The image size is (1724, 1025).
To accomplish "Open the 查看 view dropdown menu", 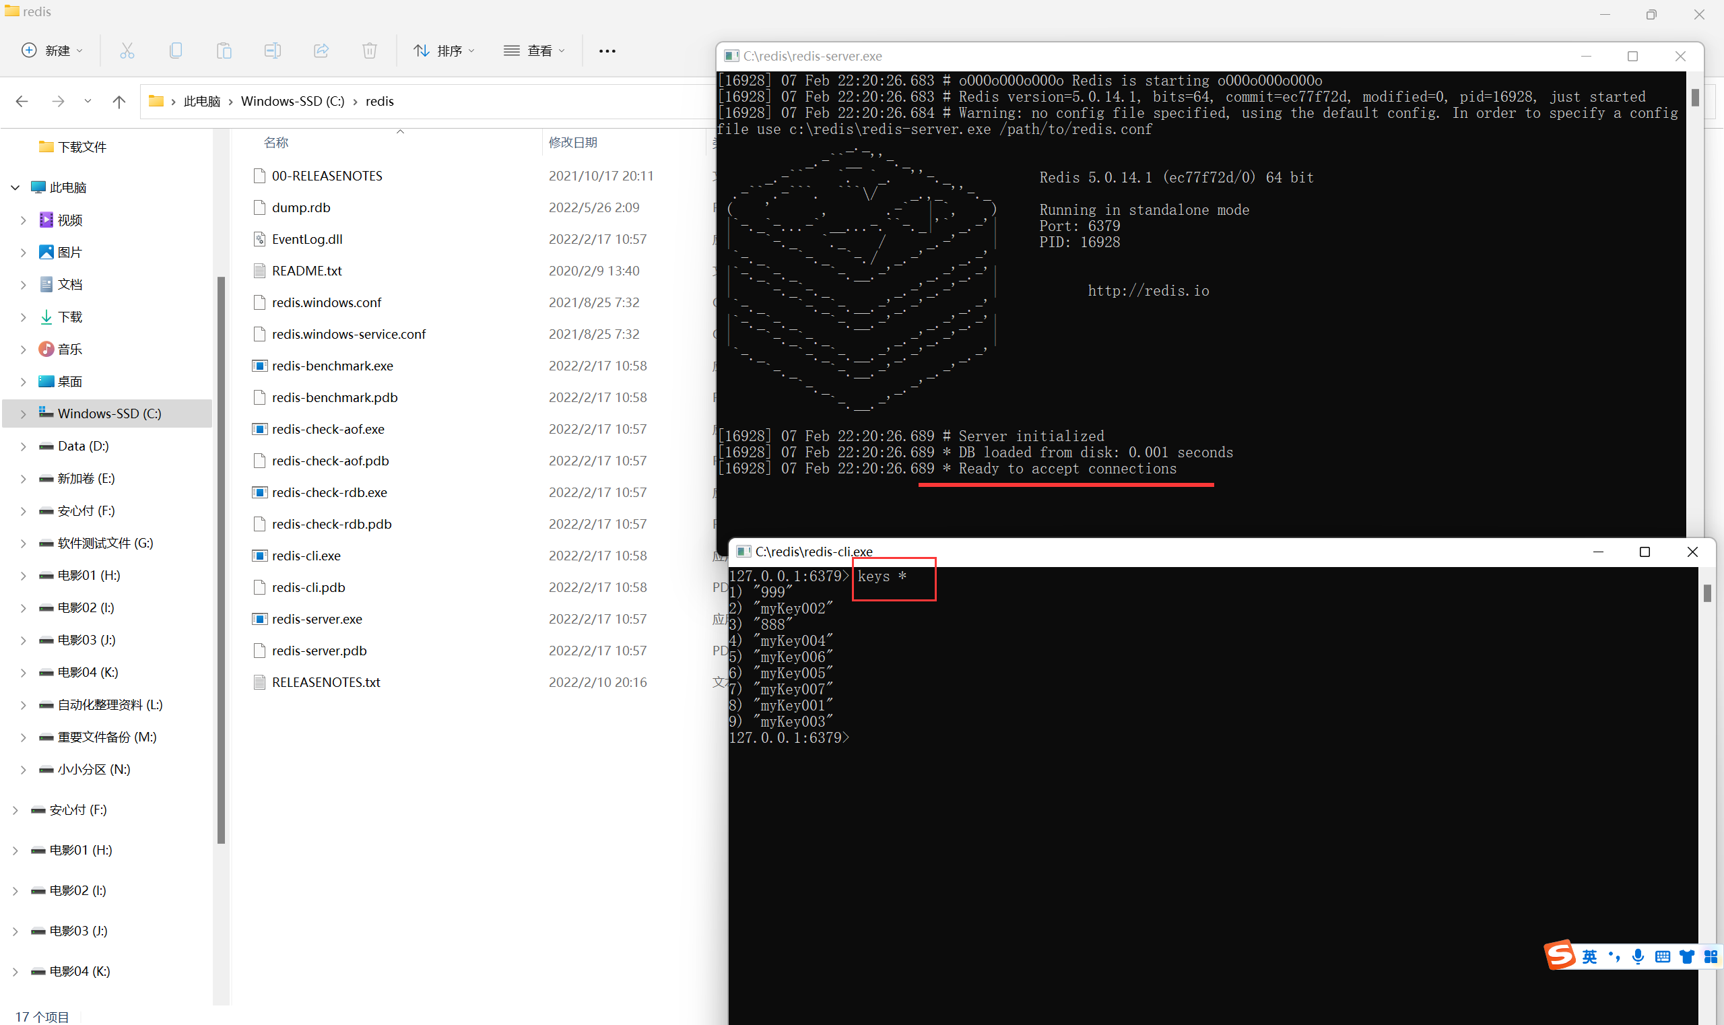I will 534,51.
